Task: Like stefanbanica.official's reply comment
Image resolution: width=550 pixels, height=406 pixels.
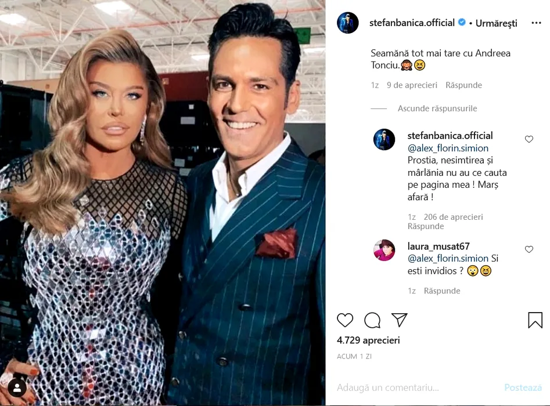Action: pyautogui.click(x=529, y=139)
